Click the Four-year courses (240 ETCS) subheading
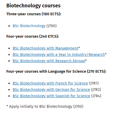The width and height of the screenshot is (119, 113). click(x=33, y=36)
